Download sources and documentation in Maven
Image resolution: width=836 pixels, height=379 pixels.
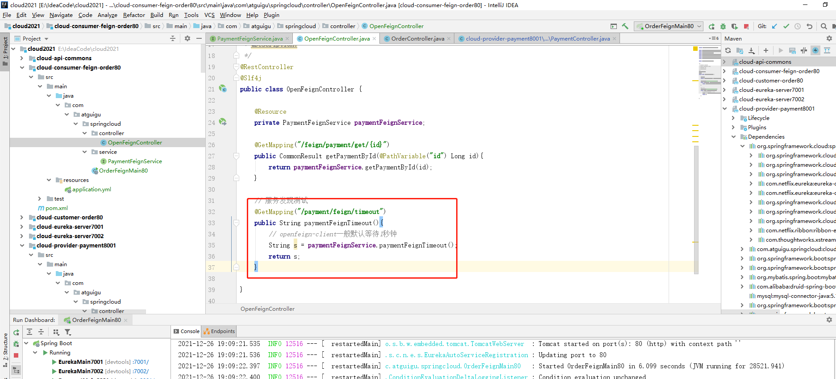click(x=752, y=50)
